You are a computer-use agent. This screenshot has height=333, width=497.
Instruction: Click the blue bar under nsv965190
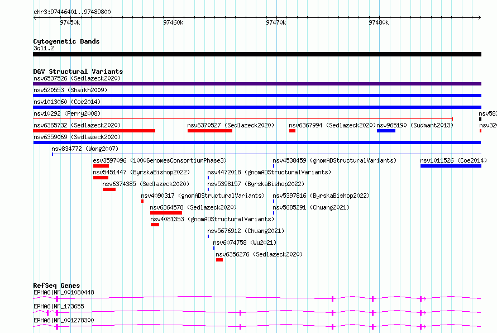[386, 131]
